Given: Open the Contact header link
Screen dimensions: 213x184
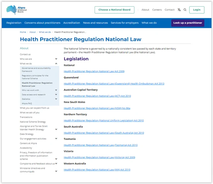Looking at the screenshot, I should 169,10.
